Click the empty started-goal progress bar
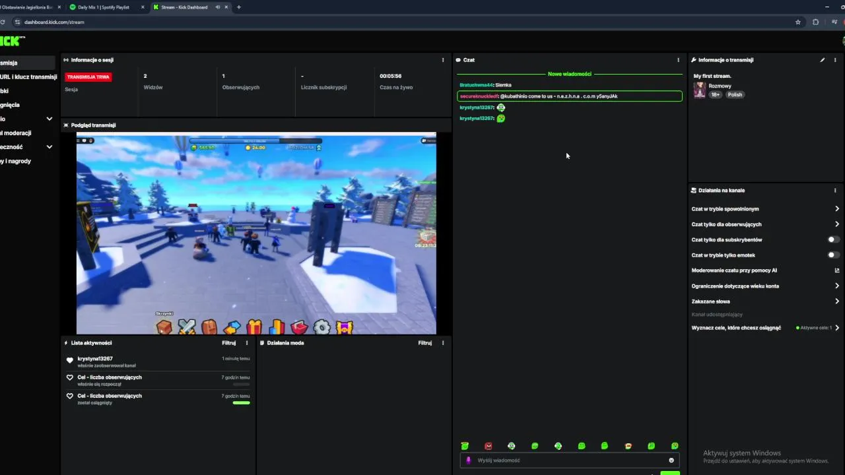This screenshot has height=475, width=845. tap(242, 384)
